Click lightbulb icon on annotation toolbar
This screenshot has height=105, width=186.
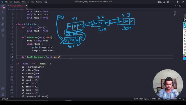(x=185, y=20)
